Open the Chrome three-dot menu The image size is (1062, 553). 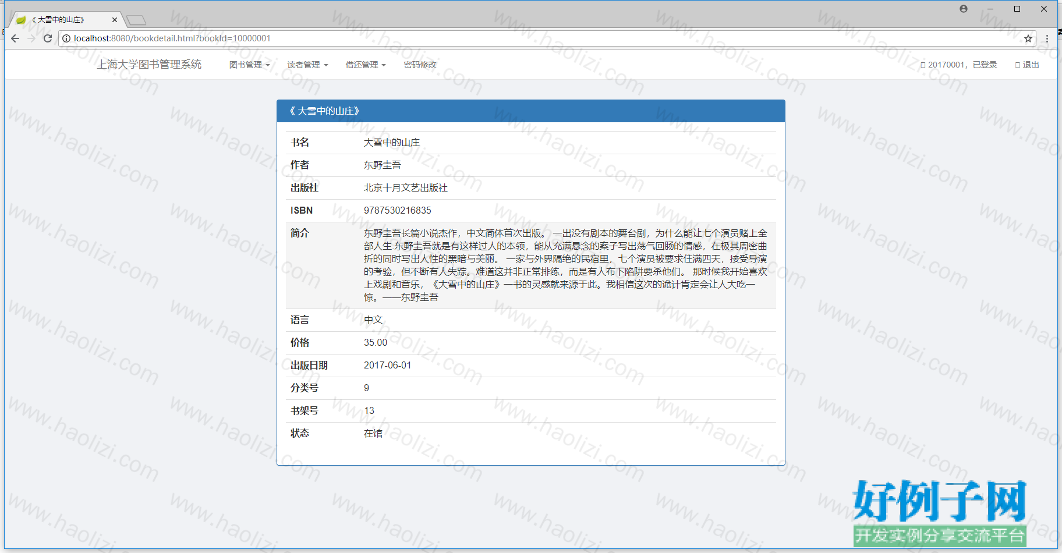[x=1047, y=38]
